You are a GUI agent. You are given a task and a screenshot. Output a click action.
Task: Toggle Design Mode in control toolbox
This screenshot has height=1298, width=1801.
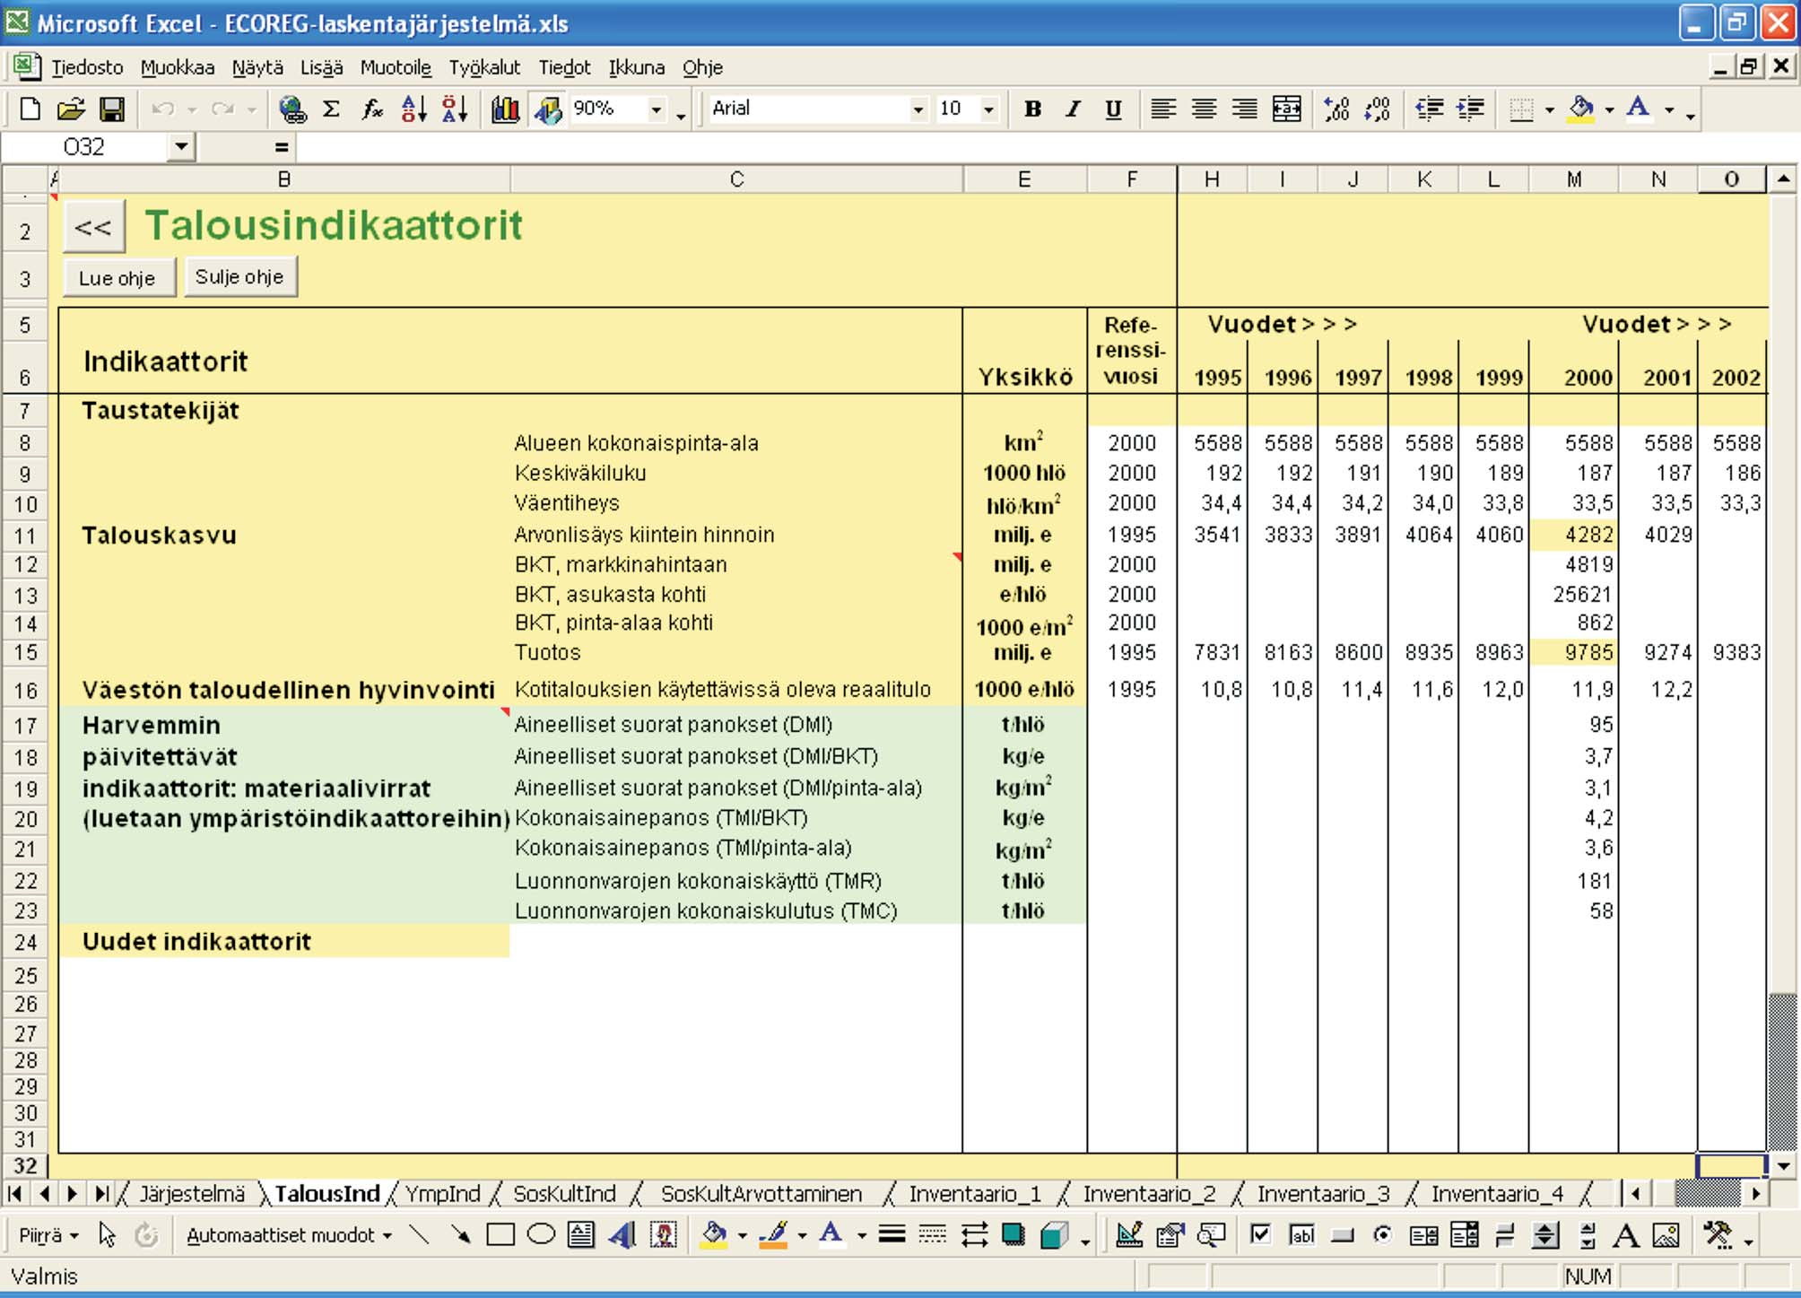point(1128,1235)
